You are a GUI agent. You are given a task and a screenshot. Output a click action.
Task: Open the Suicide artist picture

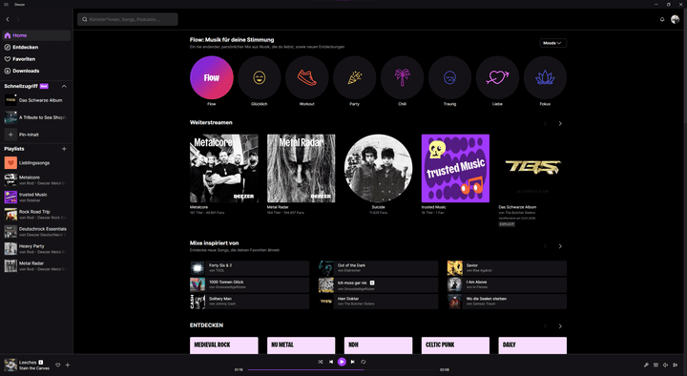[378, 168]
